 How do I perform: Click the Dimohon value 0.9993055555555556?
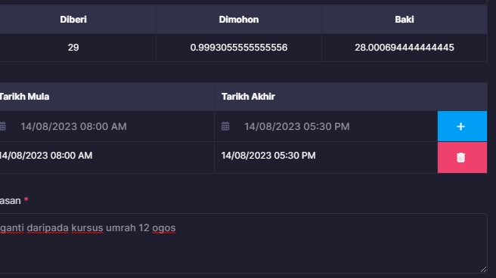[x=239, y=48]
